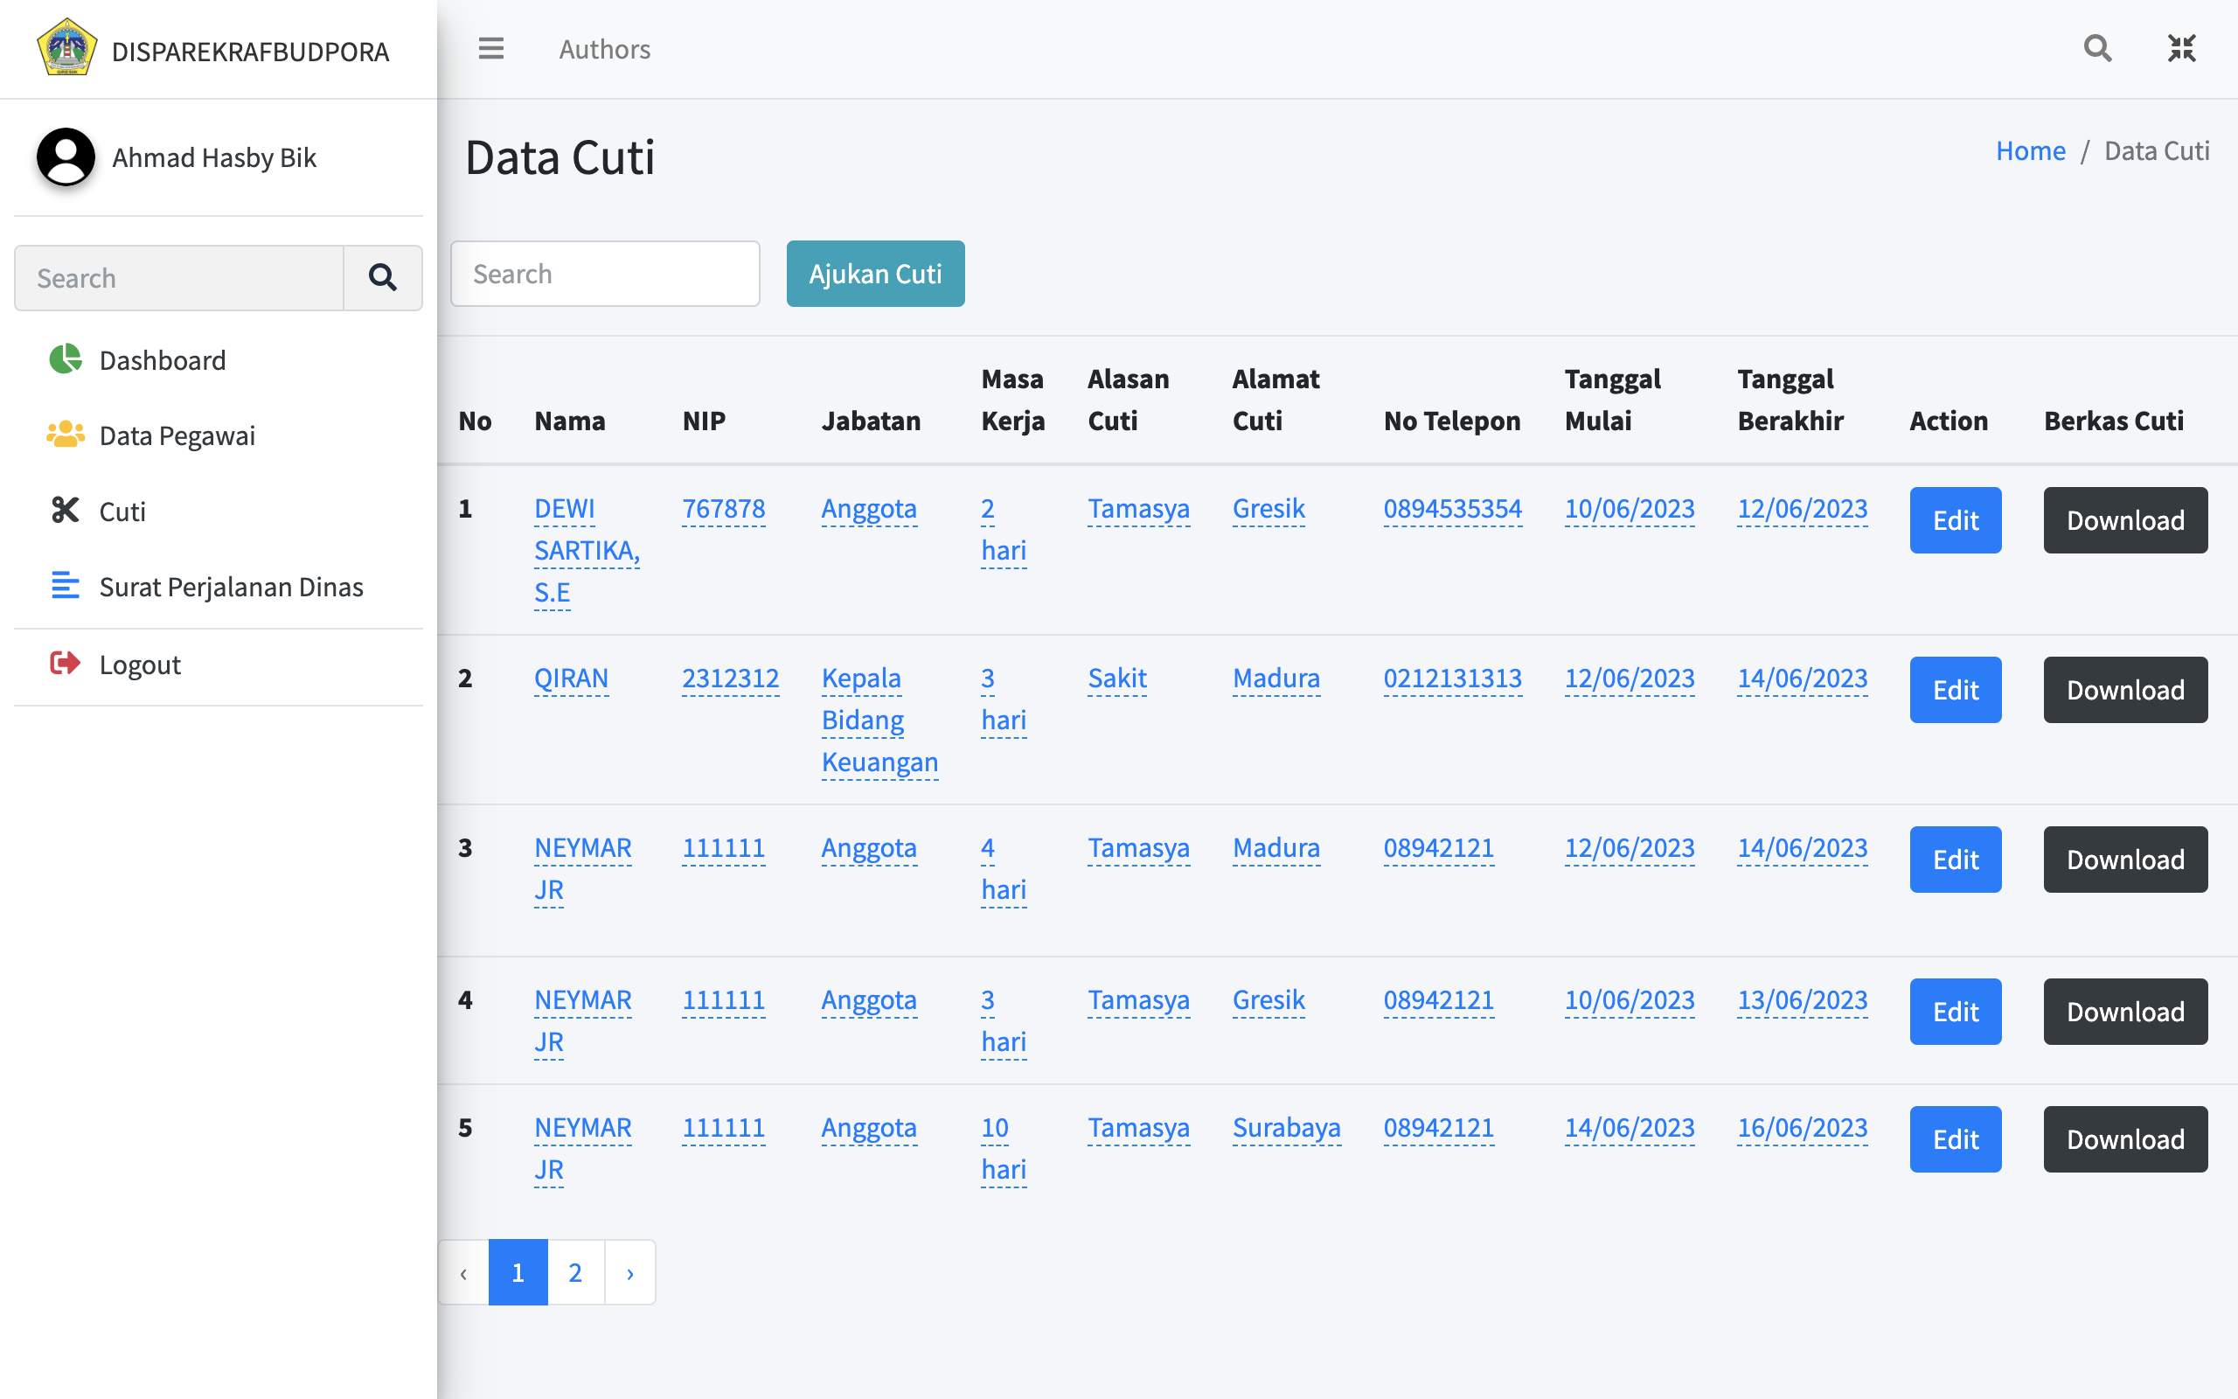Click the name QIRAN

pos(571,679)
